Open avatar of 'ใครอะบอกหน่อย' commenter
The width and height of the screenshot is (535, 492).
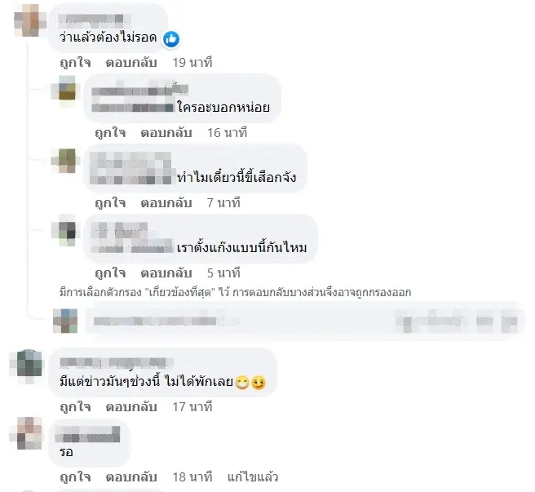click(x=64, y=88)
